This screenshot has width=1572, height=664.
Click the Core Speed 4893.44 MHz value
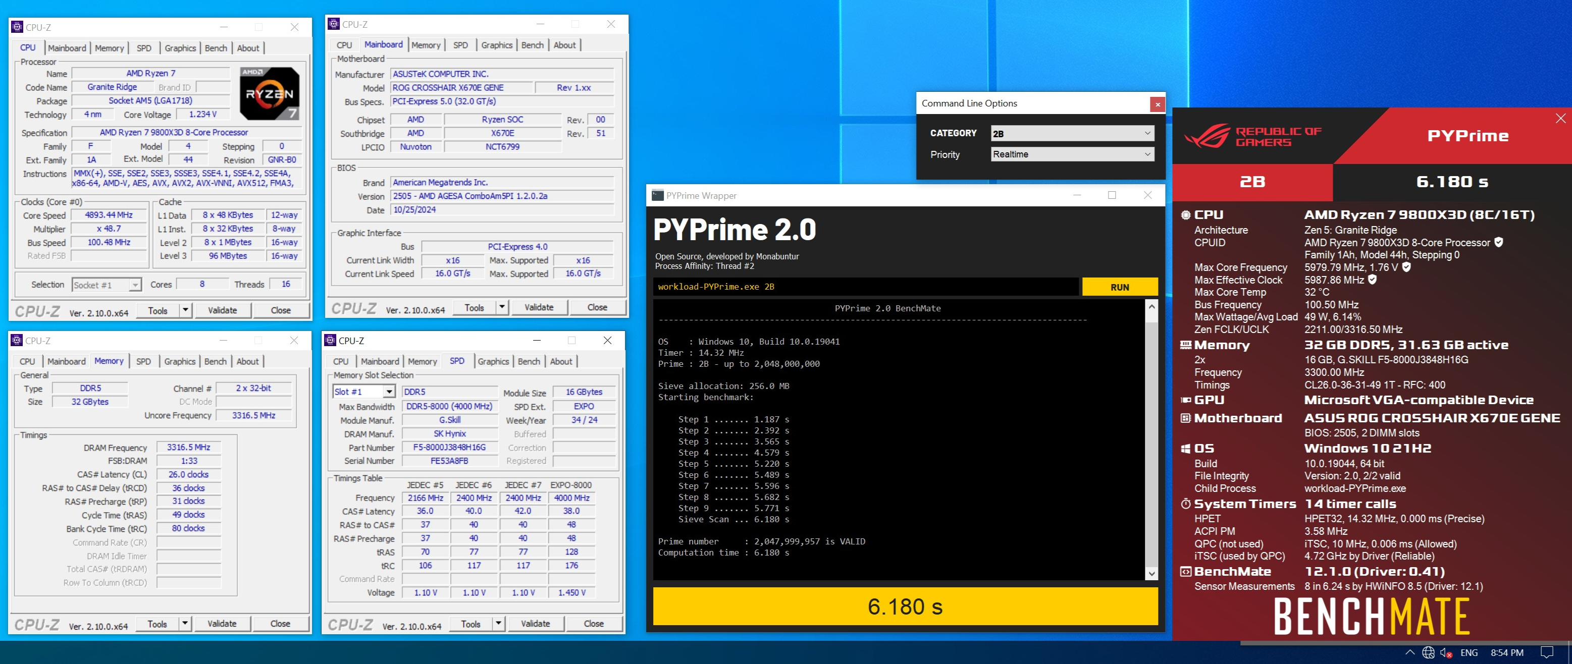tap(109, 215)
